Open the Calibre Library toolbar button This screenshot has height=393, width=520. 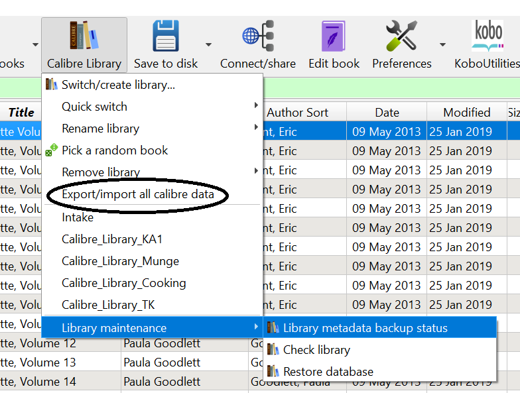(x=84, y=45)
